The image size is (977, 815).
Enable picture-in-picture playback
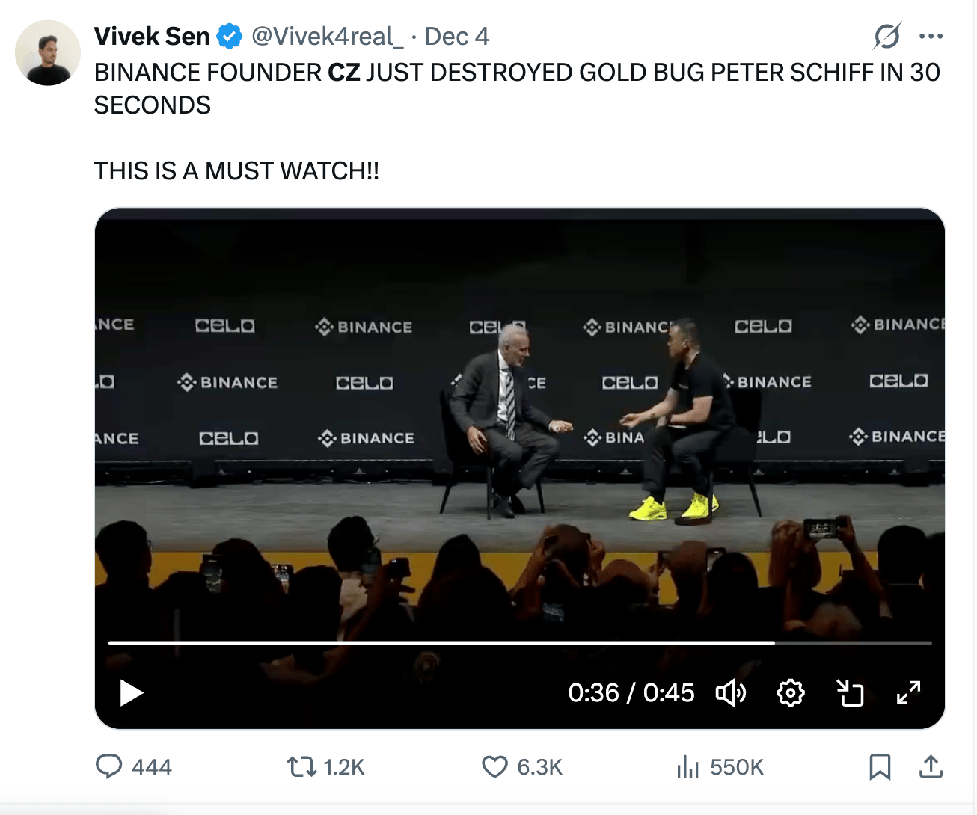(850, 693)
